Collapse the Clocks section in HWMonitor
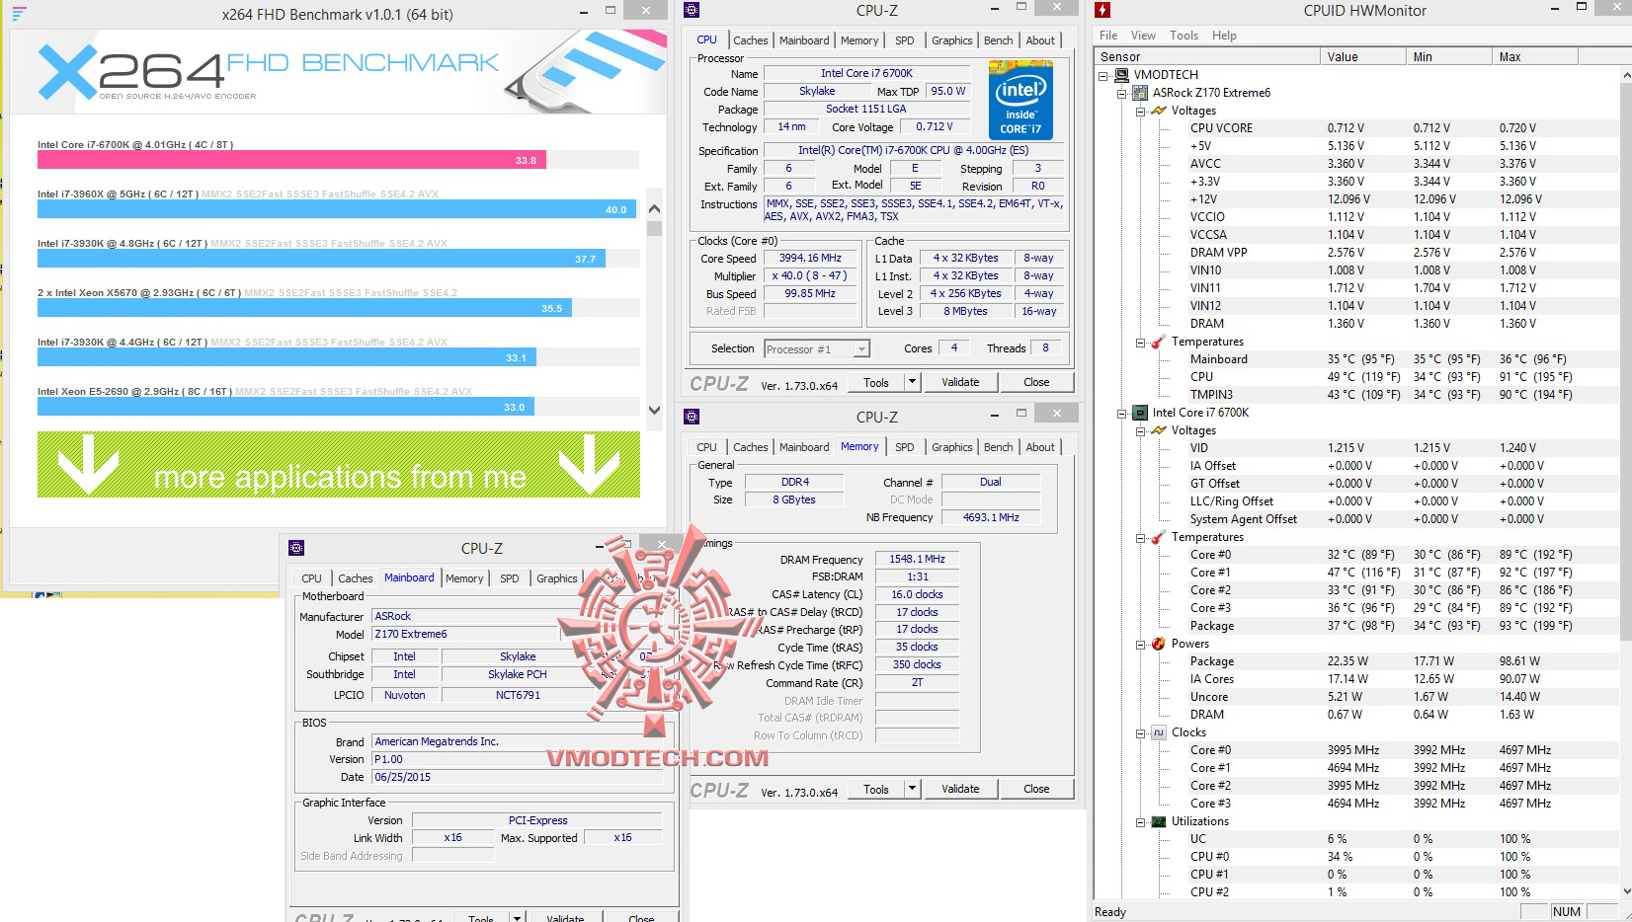 coord(1140,732)
